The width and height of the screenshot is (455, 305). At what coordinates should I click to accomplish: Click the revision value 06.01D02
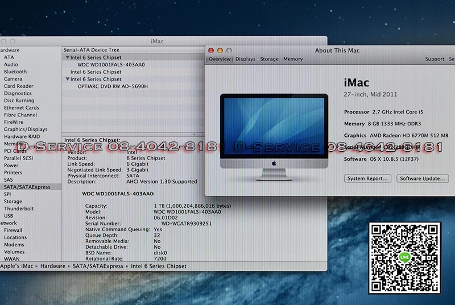point(166,218)
